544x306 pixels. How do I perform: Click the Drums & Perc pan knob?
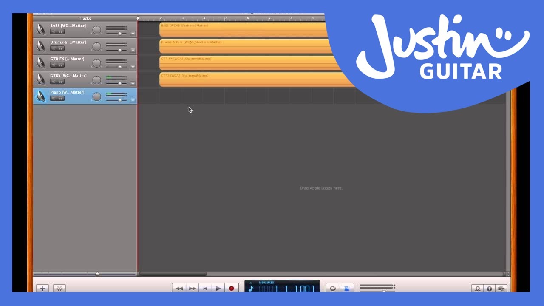[x=97, y=46]
